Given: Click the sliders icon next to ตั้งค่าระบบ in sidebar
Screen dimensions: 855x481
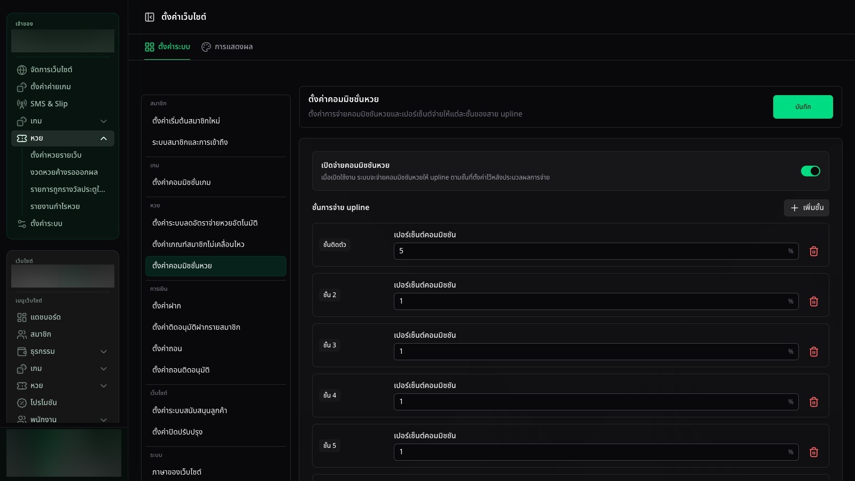Looking at the screenshot, I should coord(22,224).
